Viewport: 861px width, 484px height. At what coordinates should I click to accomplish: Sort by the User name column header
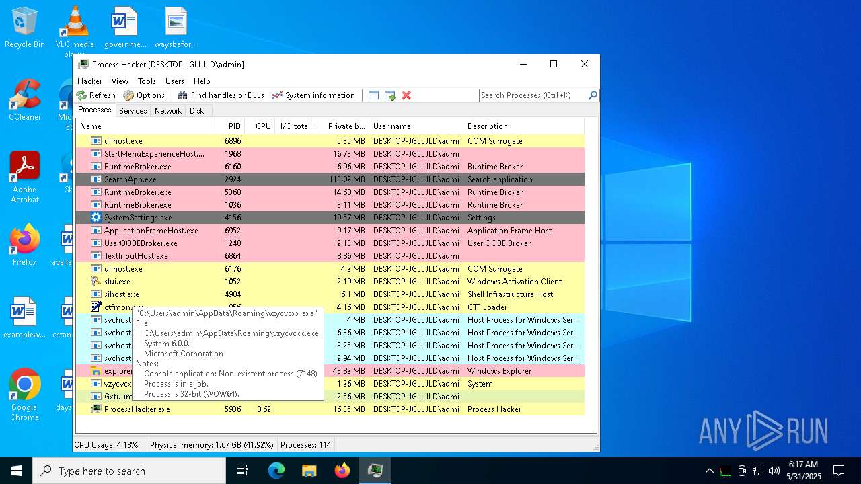[416, 126]
